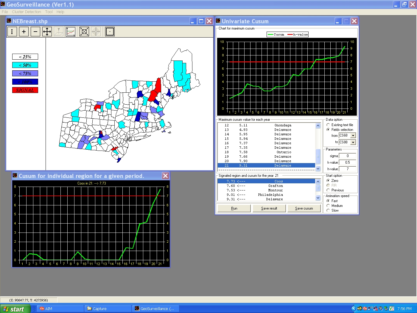Click the zoom out minus tool
This screenshot has width=417, height=313.
[35, 32]
